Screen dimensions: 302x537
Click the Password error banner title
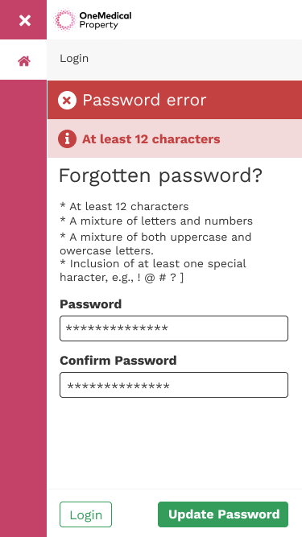(144, 100)
